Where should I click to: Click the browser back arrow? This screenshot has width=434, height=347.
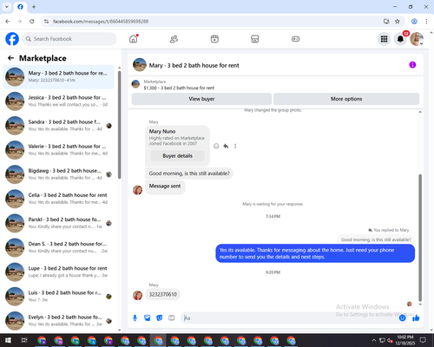[8, 22]
